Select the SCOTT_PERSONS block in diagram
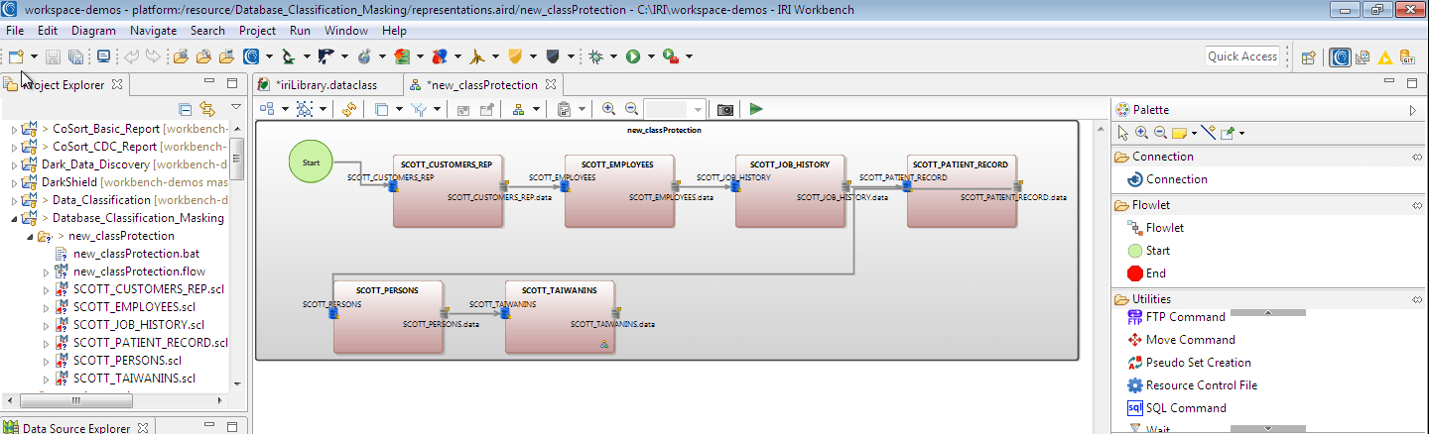This screenshot has height=434, width=1429. [387, 316]
